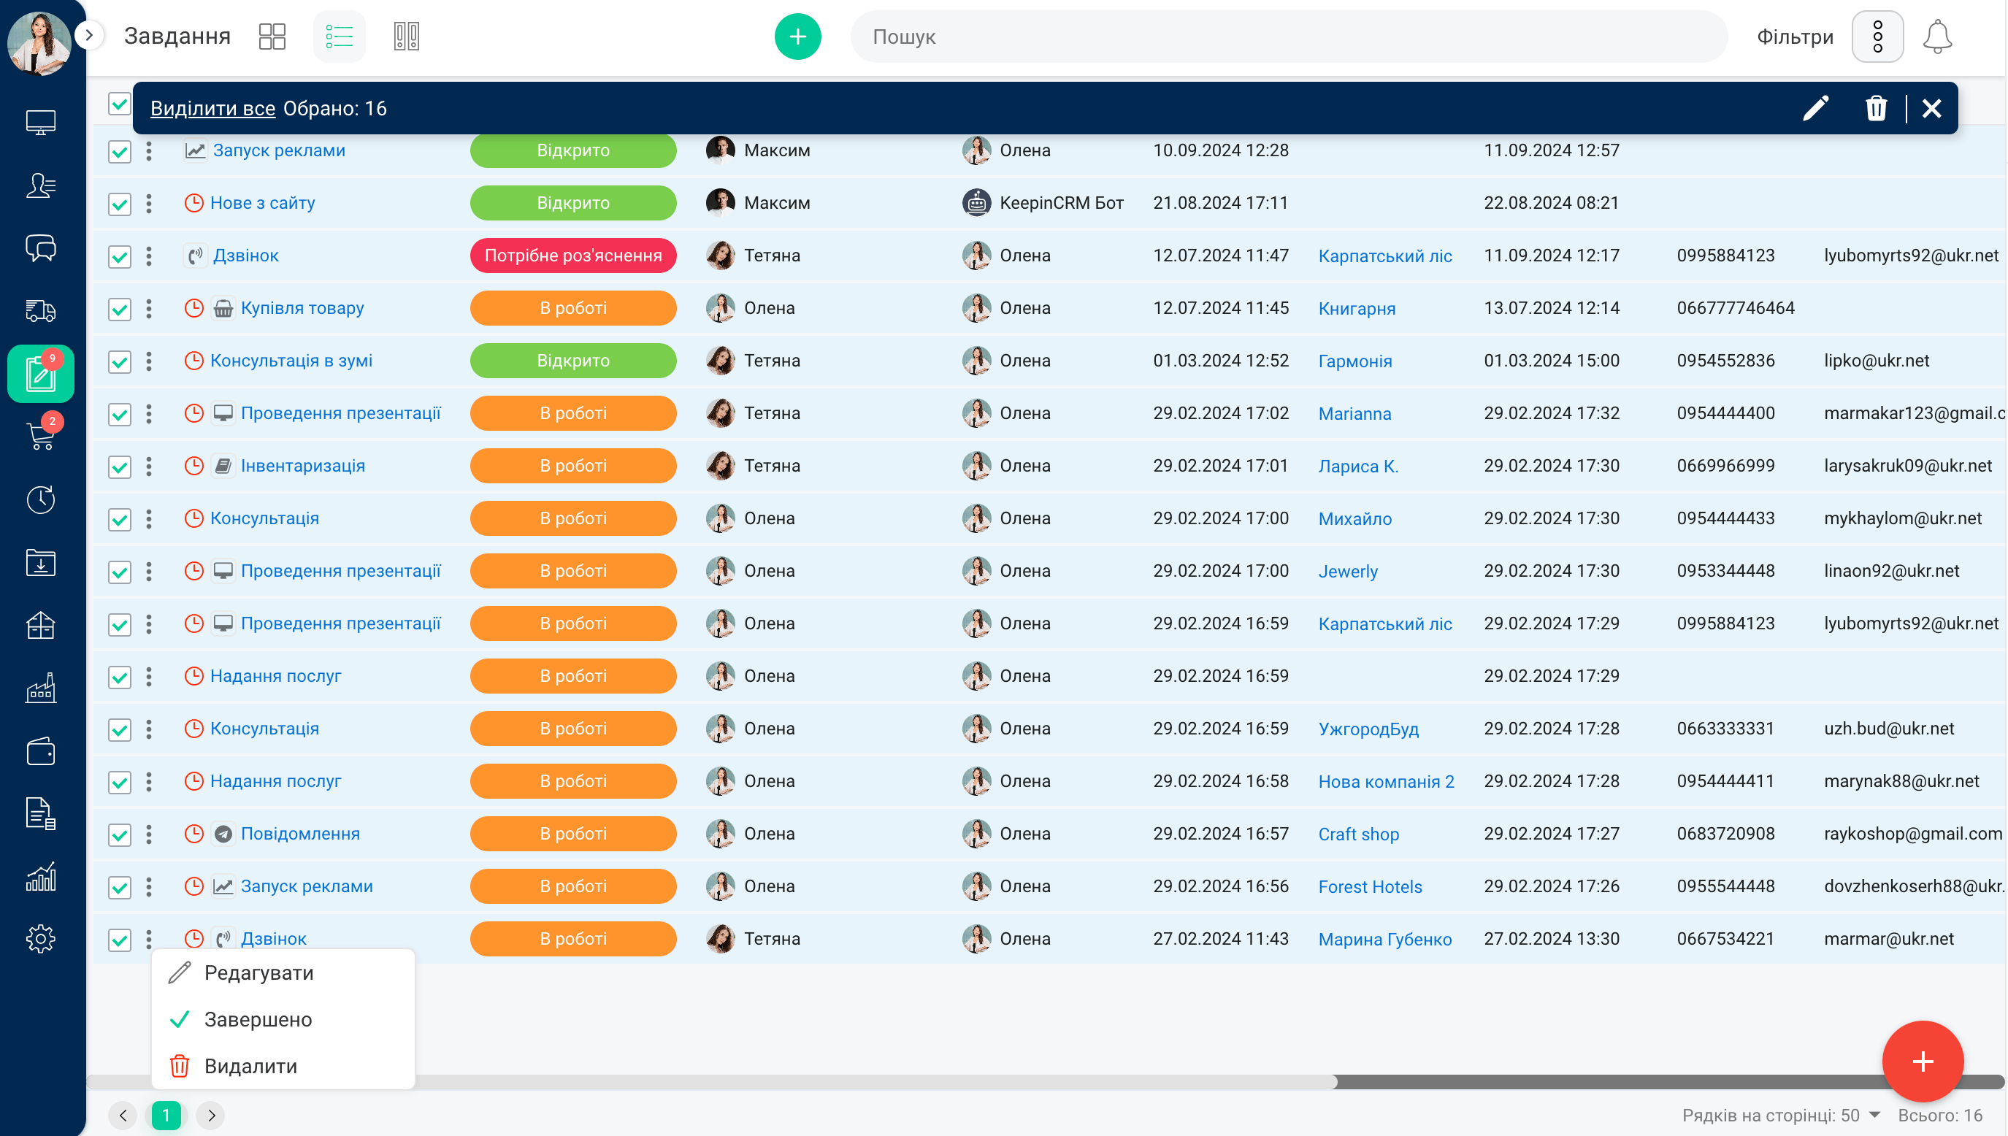Go to the next page arrow
This screenshot has width=2008, height=1136.
coord(210,1115)
